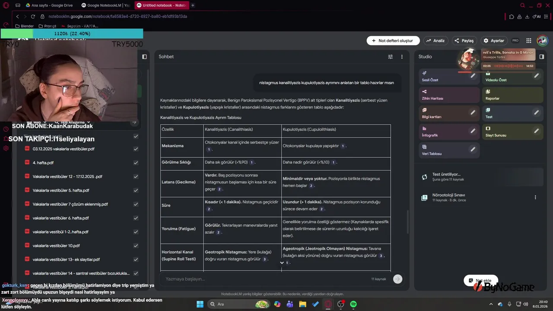Edit Videolu Özet pencil icon

(537, 76)
